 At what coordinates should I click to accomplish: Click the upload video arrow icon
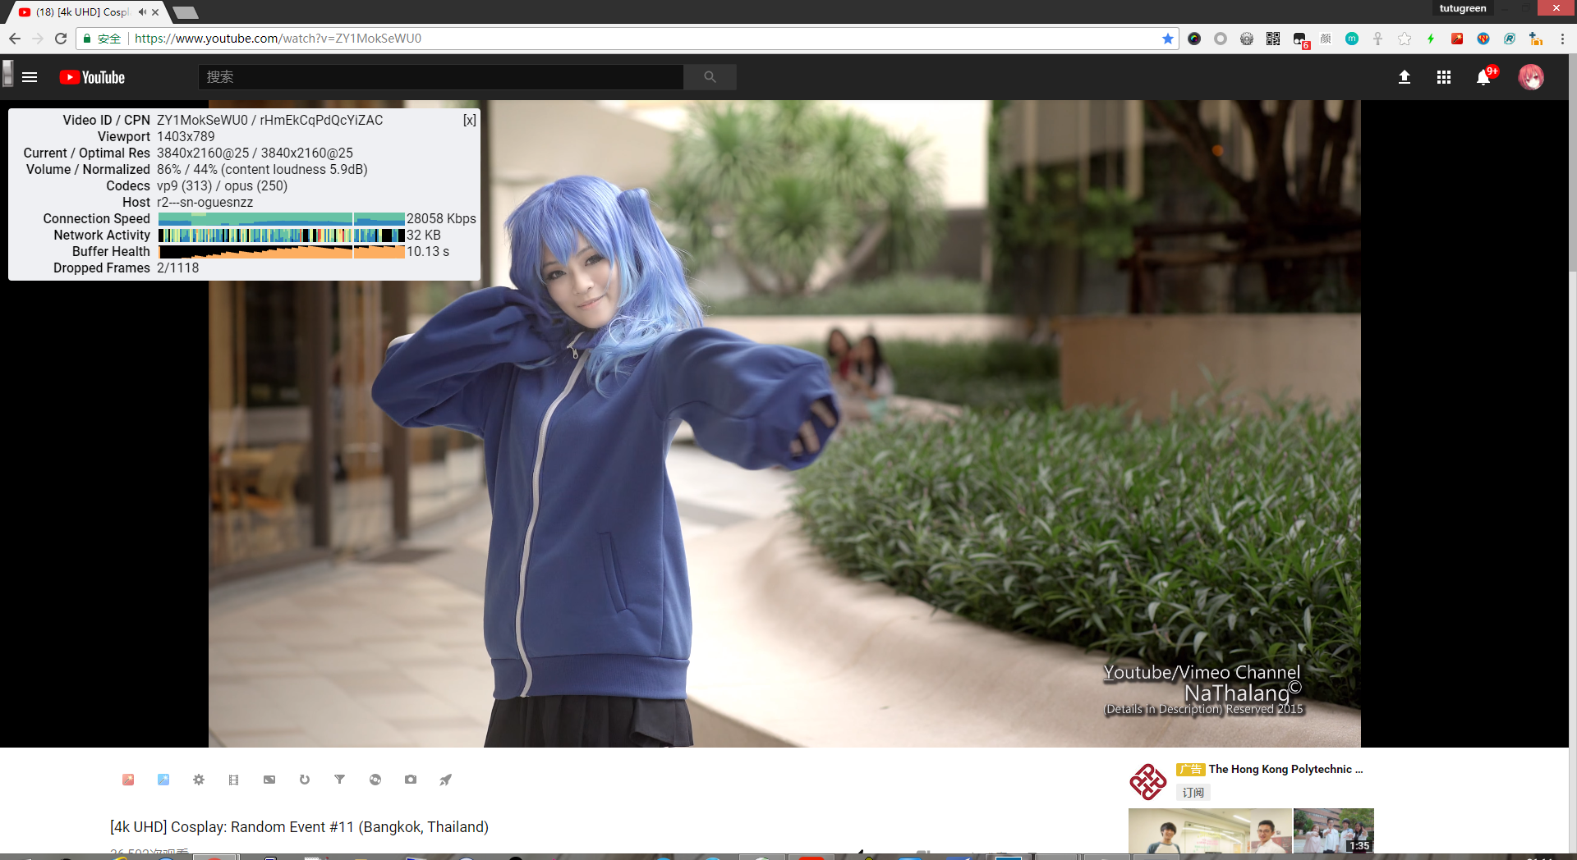coord(1405,77)
